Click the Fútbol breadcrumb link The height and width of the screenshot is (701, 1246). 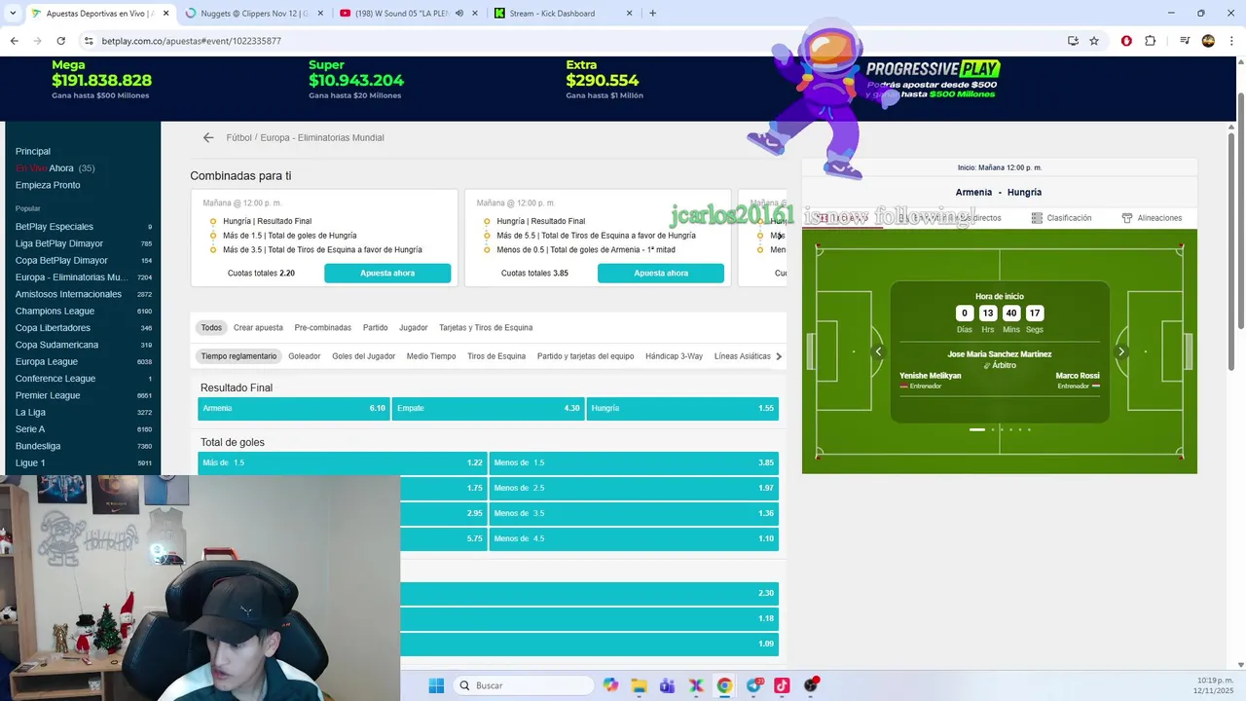[x=238, y=138]
